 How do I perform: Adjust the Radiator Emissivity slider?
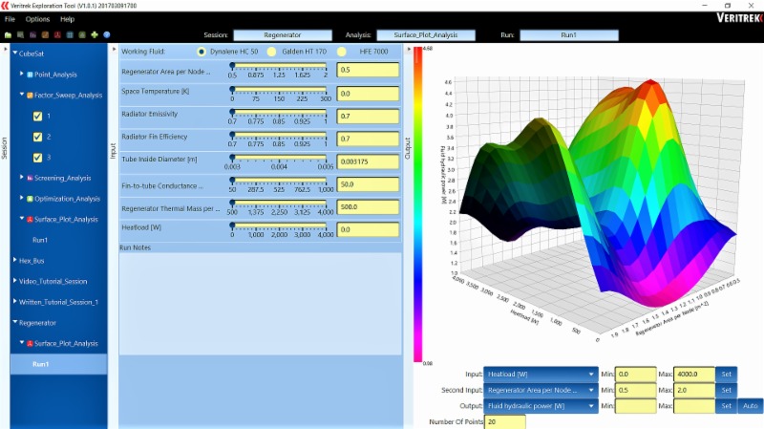[279, 112]
